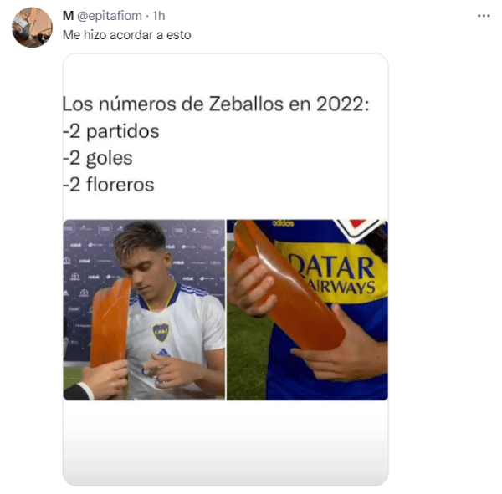
Task: Click the suit-sleeved hand holding the vase
Action: [x=96, y=382]
